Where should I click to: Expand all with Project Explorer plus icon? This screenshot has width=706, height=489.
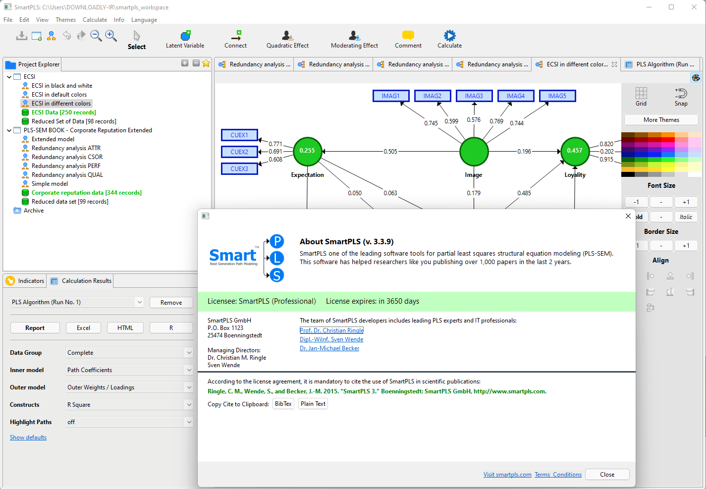pyautogui.click(x=185, y=63)
